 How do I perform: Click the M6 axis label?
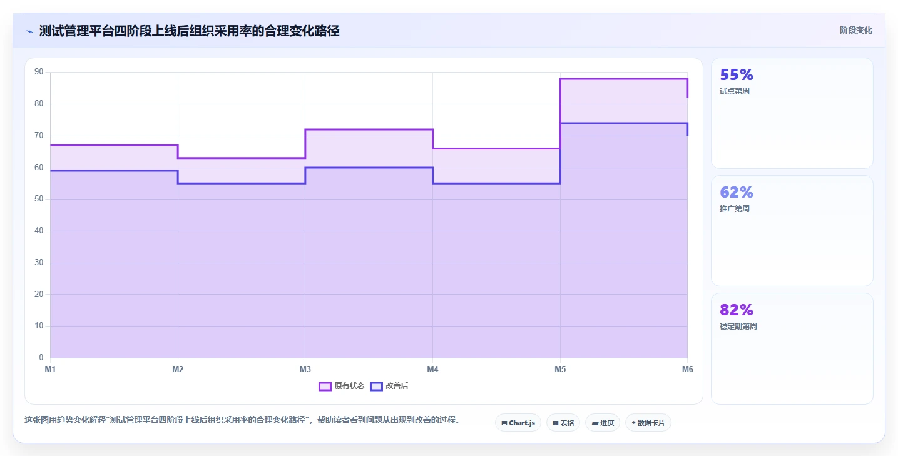click(x=688, y=369)
